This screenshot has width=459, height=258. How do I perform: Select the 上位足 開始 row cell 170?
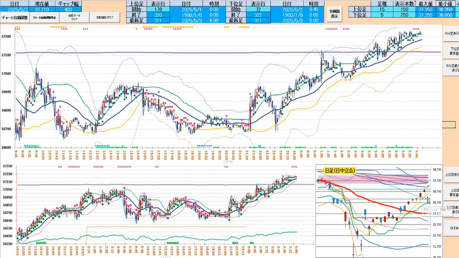tap(158, 10)
